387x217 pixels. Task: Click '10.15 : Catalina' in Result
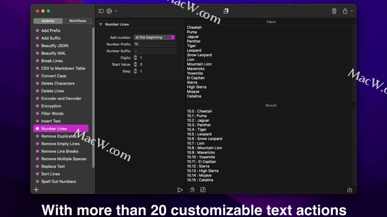[200, 180]
